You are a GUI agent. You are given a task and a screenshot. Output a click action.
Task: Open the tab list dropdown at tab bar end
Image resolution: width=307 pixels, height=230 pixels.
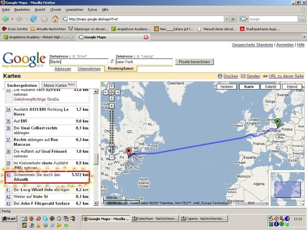(304, 37)
